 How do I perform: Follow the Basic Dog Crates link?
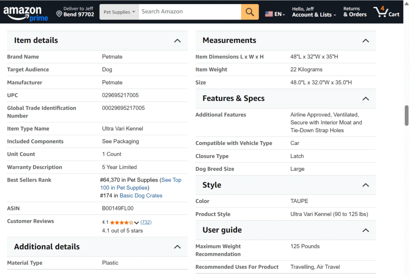(x=141, y=195)
